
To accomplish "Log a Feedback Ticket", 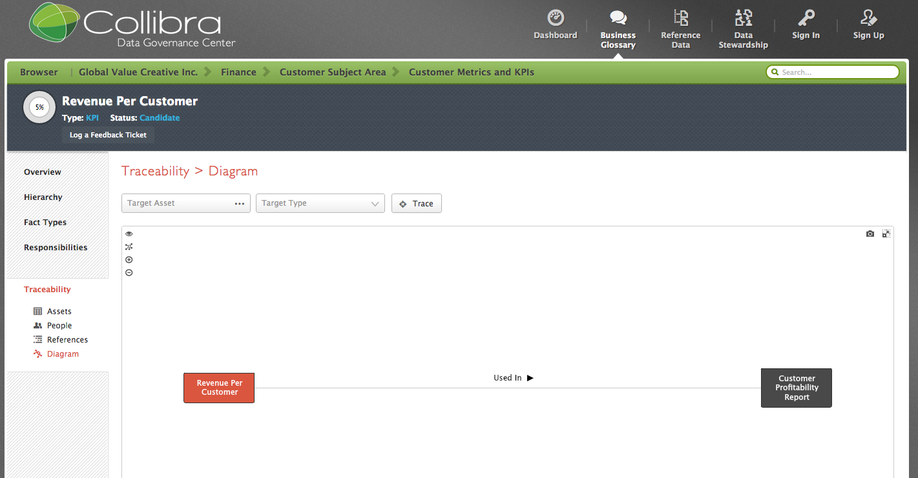I will click(x=108, y=135).
